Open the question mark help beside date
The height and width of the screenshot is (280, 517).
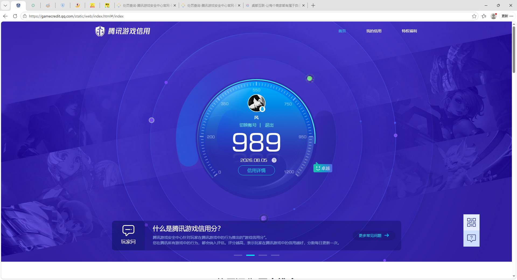pos(274,160)
